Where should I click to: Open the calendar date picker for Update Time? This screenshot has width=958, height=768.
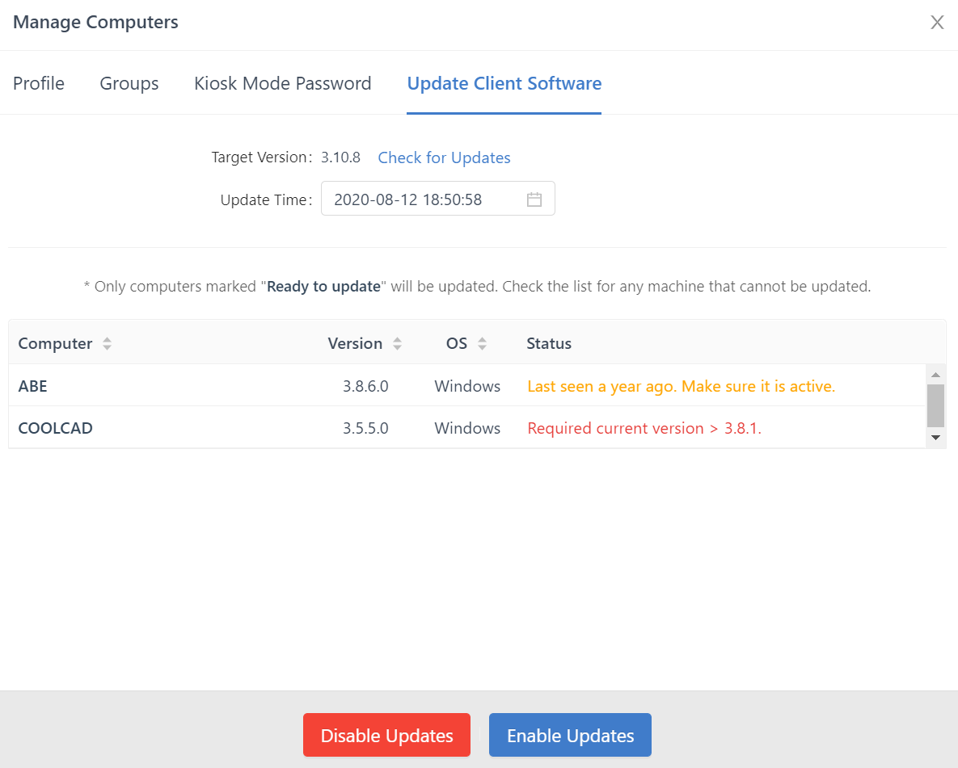coord(534,199)
